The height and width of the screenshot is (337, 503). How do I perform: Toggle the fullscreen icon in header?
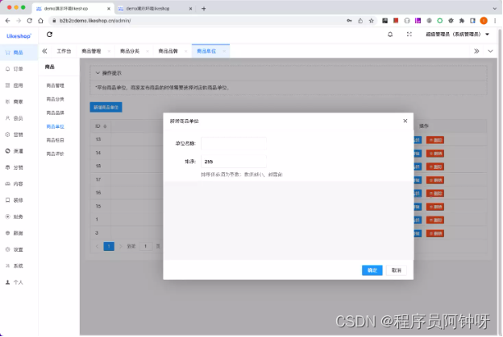click(x=409, y=35)
